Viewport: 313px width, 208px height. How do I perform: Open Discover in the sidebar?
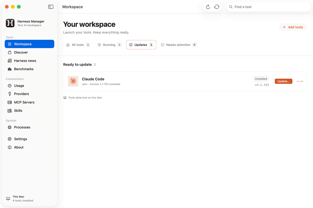(x=29, y=52)
